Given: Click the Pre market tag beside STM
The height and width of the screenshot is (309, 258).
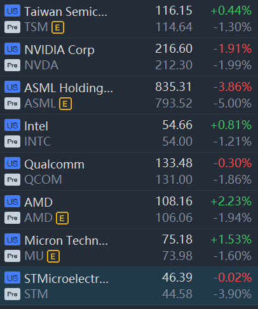Looking at the screenshot, I should point(12,294).
